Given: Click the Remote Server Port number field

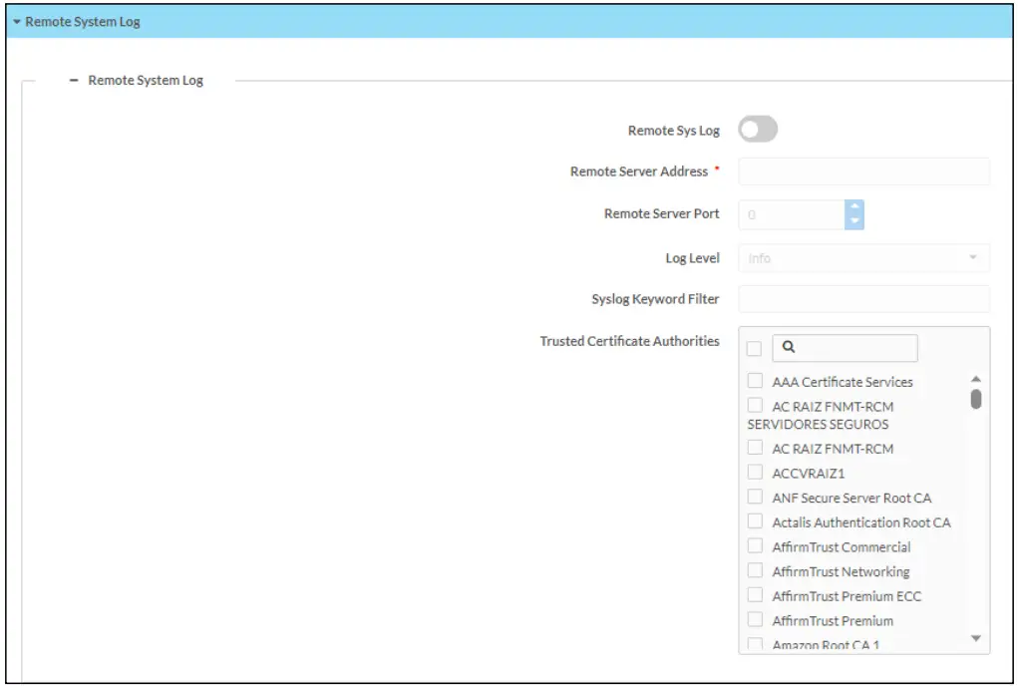Looking at the screenshot, I should [x=792, y=214].
